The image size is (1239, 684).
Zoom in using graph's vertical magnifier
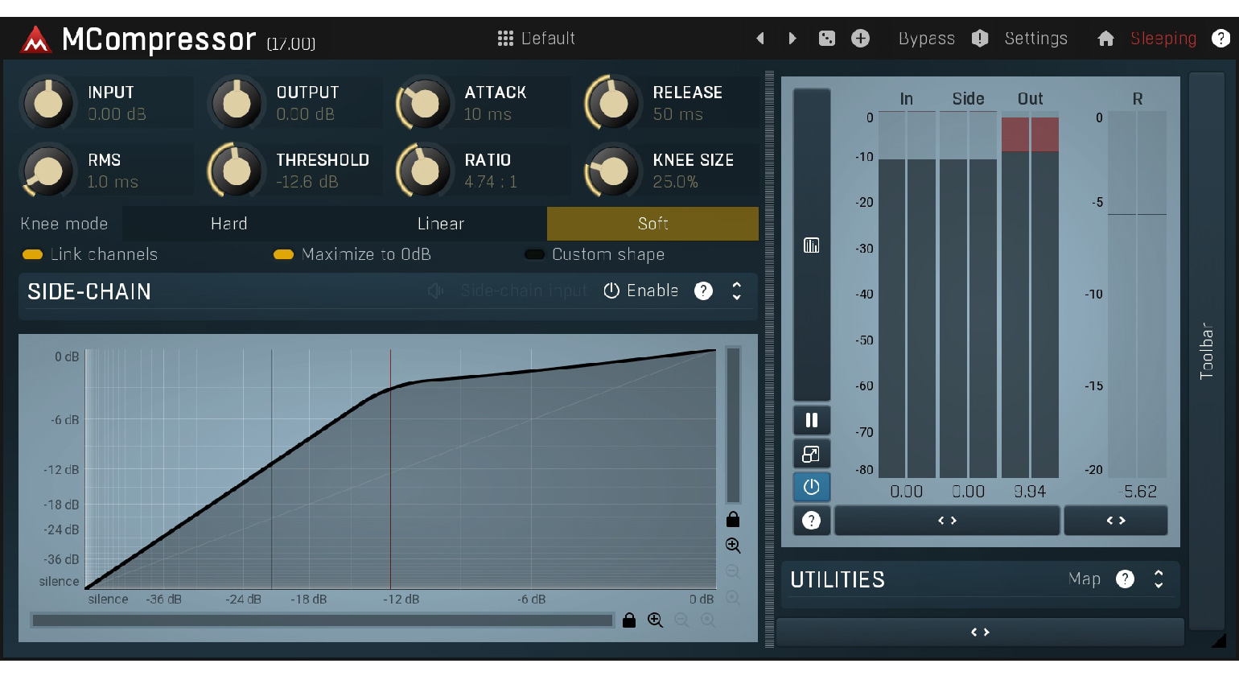(733, 546)
